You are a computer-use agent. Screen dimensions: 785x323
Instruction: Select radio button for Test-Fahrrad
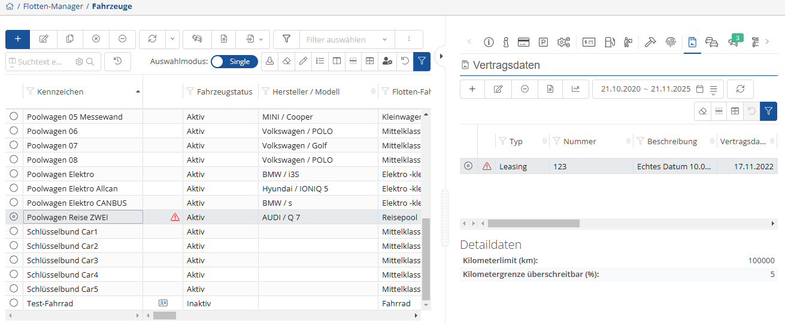pos(14,303)
